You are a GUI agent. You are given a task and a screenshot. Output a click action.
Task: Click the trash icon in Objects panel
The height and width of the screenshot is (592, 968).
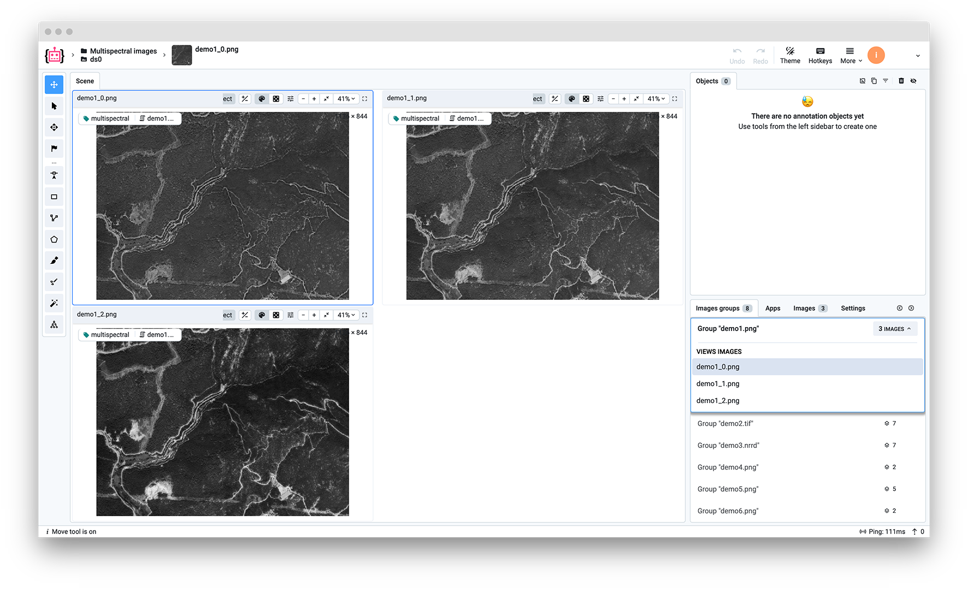click(x=901, y=81)
